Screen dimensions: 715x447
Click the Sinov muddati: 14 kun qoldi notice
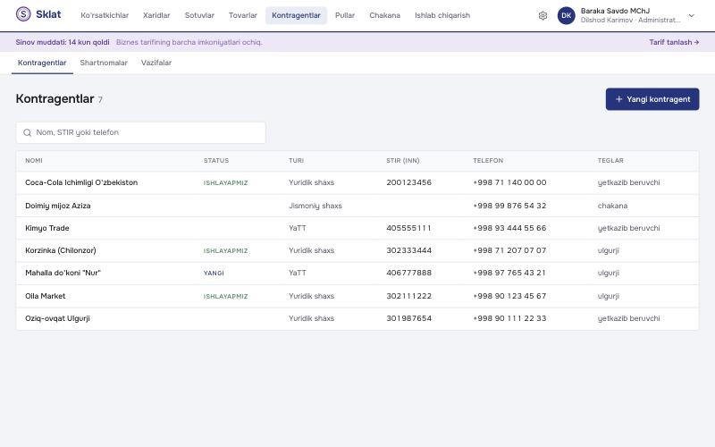click(x=63, y=42)
